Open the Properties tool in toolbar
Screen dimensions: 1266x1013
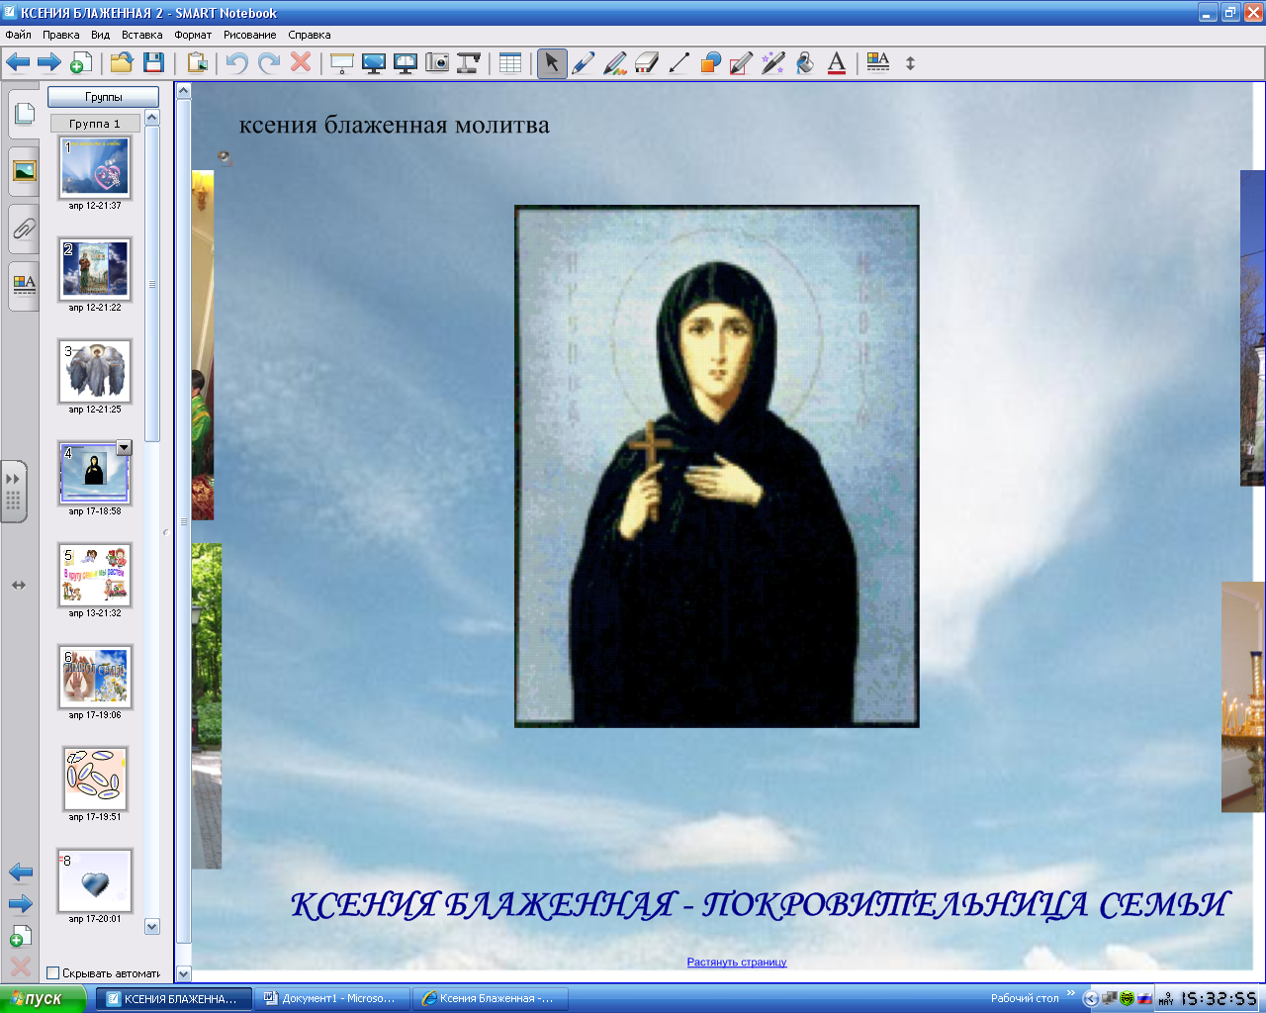[x=878, y=63]
